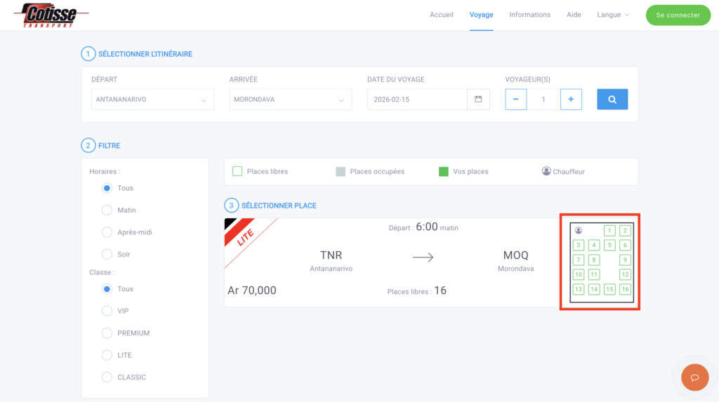719x402 pixels.
Task: Select seat number 1 on seat map
Action: [609, 231]
